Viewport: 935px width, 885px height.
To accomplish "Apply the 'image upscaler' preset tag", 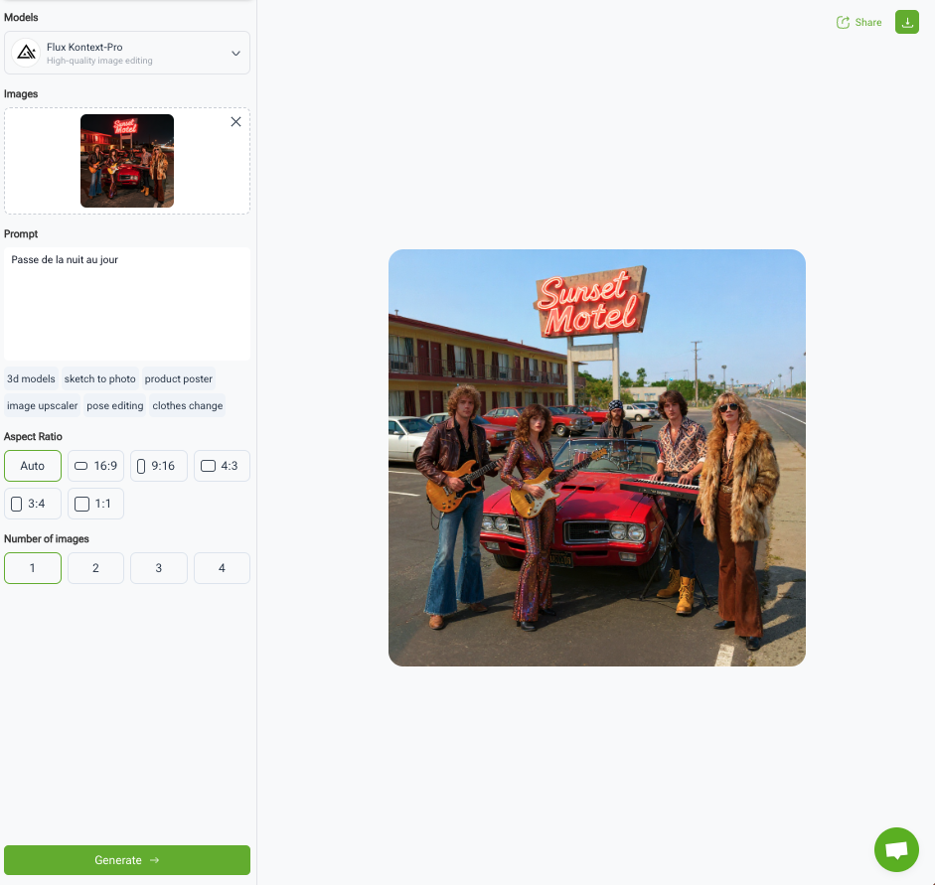I will coord(43,405).
